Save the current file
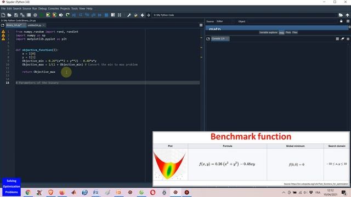Image resolution: width=351 pixels, height=197 pixels. 16,15
